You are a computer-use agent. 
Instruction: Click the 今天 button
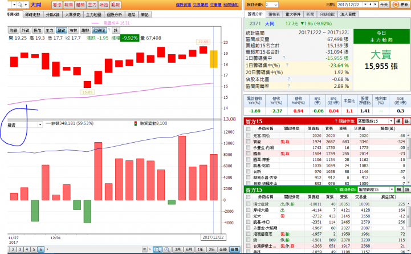(x=384, y=5)
